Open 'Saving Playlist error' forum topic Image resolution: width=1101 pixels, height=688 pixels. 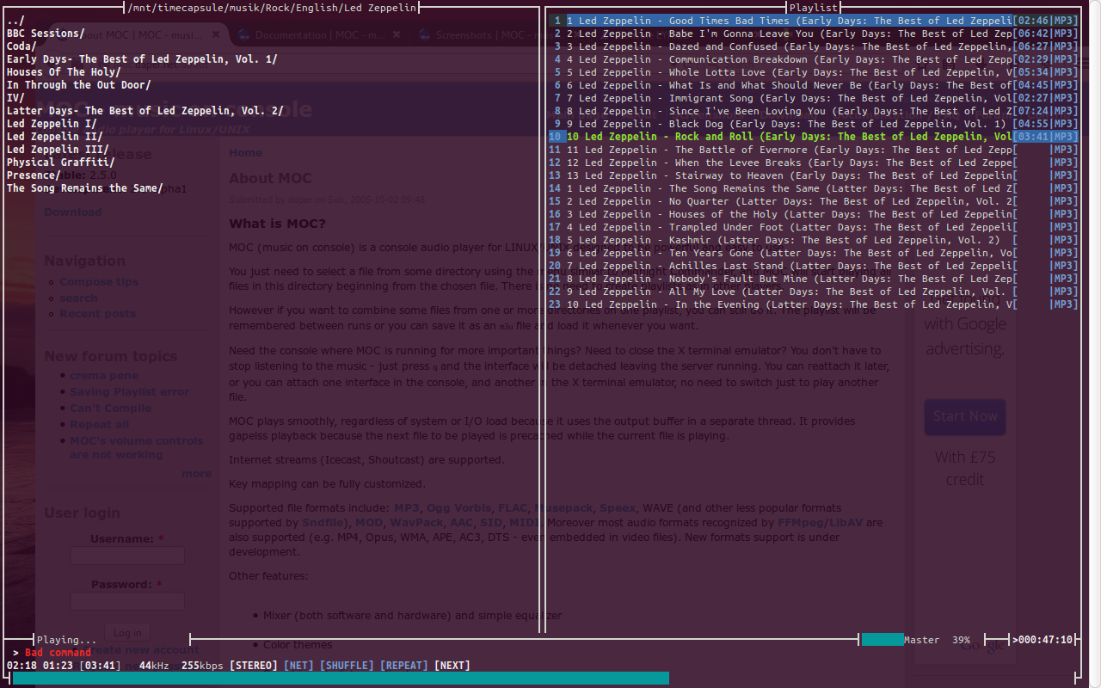pos(130,392)
